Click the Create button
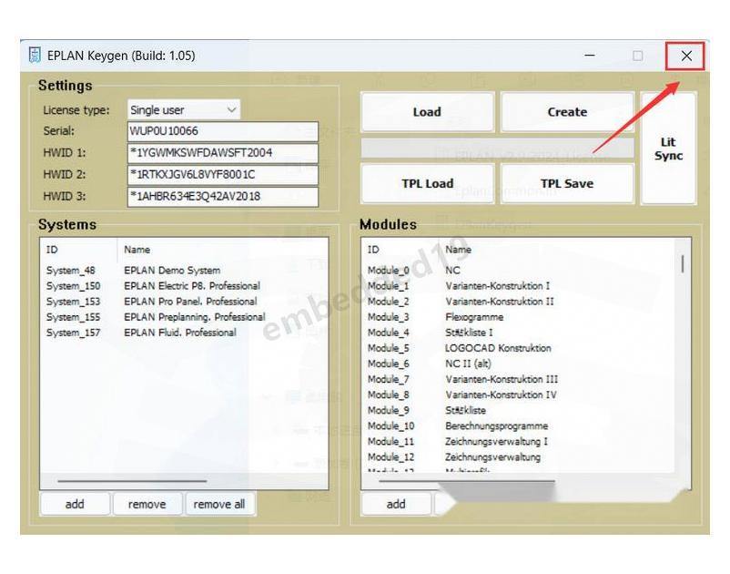The image size is (730, 574). click(566, 112)
